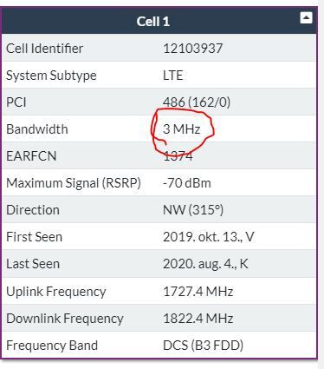Select the Cell Identifier value 12103937

click(192, 49)
